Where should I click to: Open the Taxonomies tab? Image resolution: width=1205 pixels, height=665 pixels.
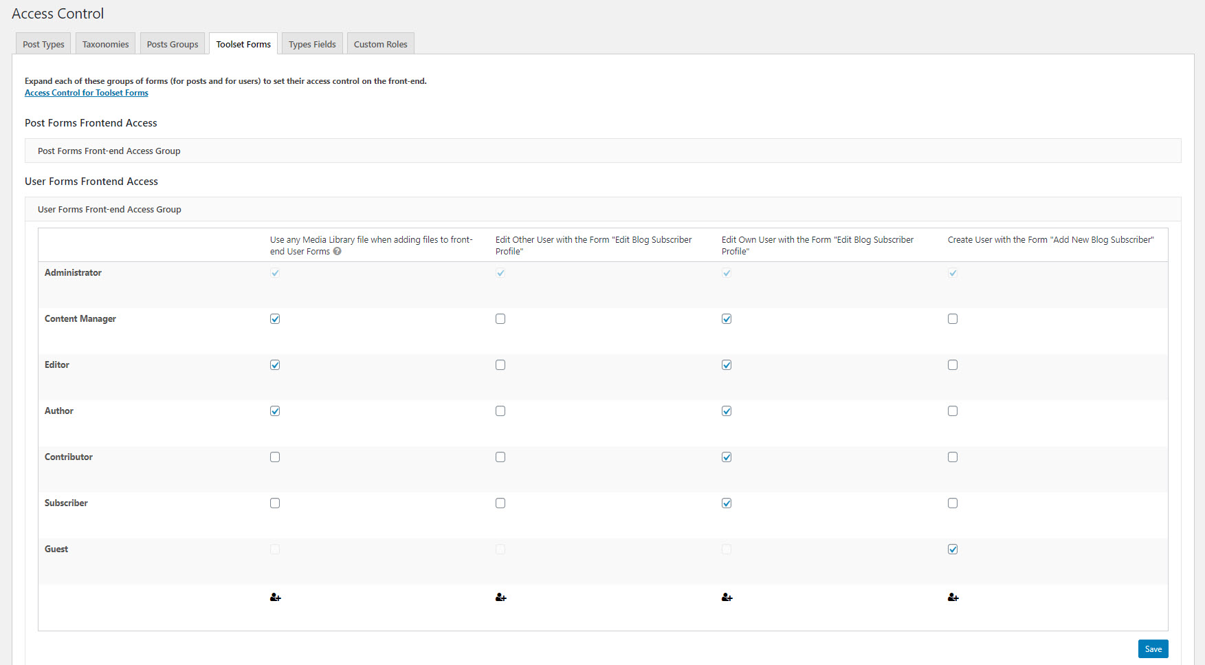[x=105, y=43]
